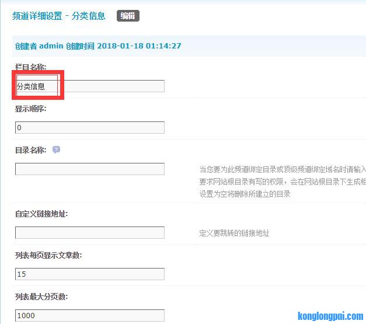Viewport: 366px width, 324px height.
Task: Click the 栏目名称 field label
Action: coord(30,67)
